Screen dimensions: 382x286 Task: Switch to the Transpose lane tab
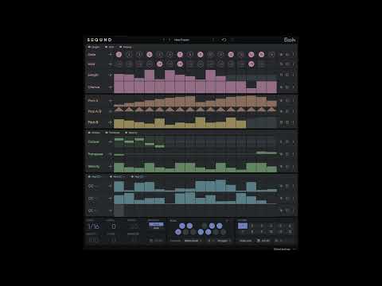tap(112, 133)
